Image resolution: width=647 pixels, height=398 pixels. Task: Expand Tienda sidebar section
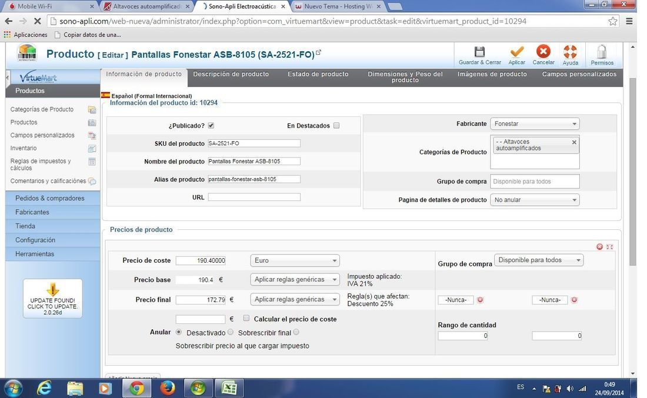click(x=53, y=226)
